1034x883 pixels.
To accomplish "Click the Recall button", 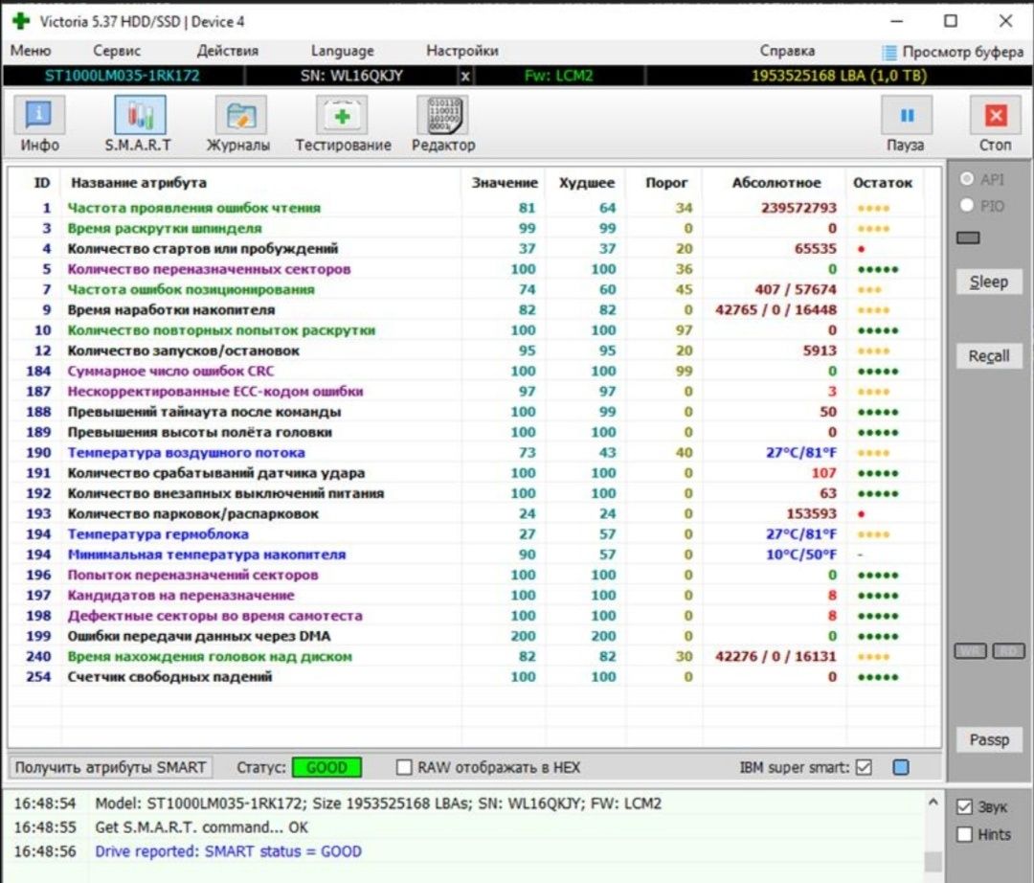I will 988,356.
